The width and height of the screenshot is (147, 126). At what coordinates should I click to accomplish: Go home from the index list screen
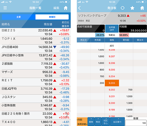[x=66, y=8]
